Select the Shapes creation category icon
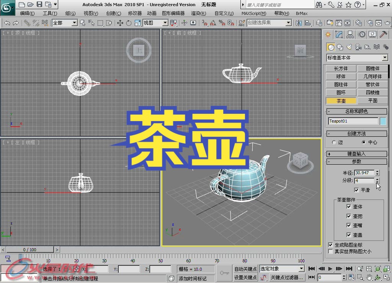The image size is (392, 283). pyautogui.click(x=340, y=47)
